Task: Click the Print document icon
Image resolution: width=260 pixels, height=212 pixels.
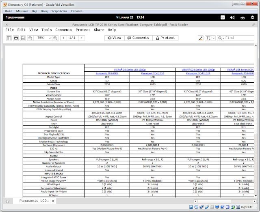Action: pyautogui.click(x=16, y=38)
